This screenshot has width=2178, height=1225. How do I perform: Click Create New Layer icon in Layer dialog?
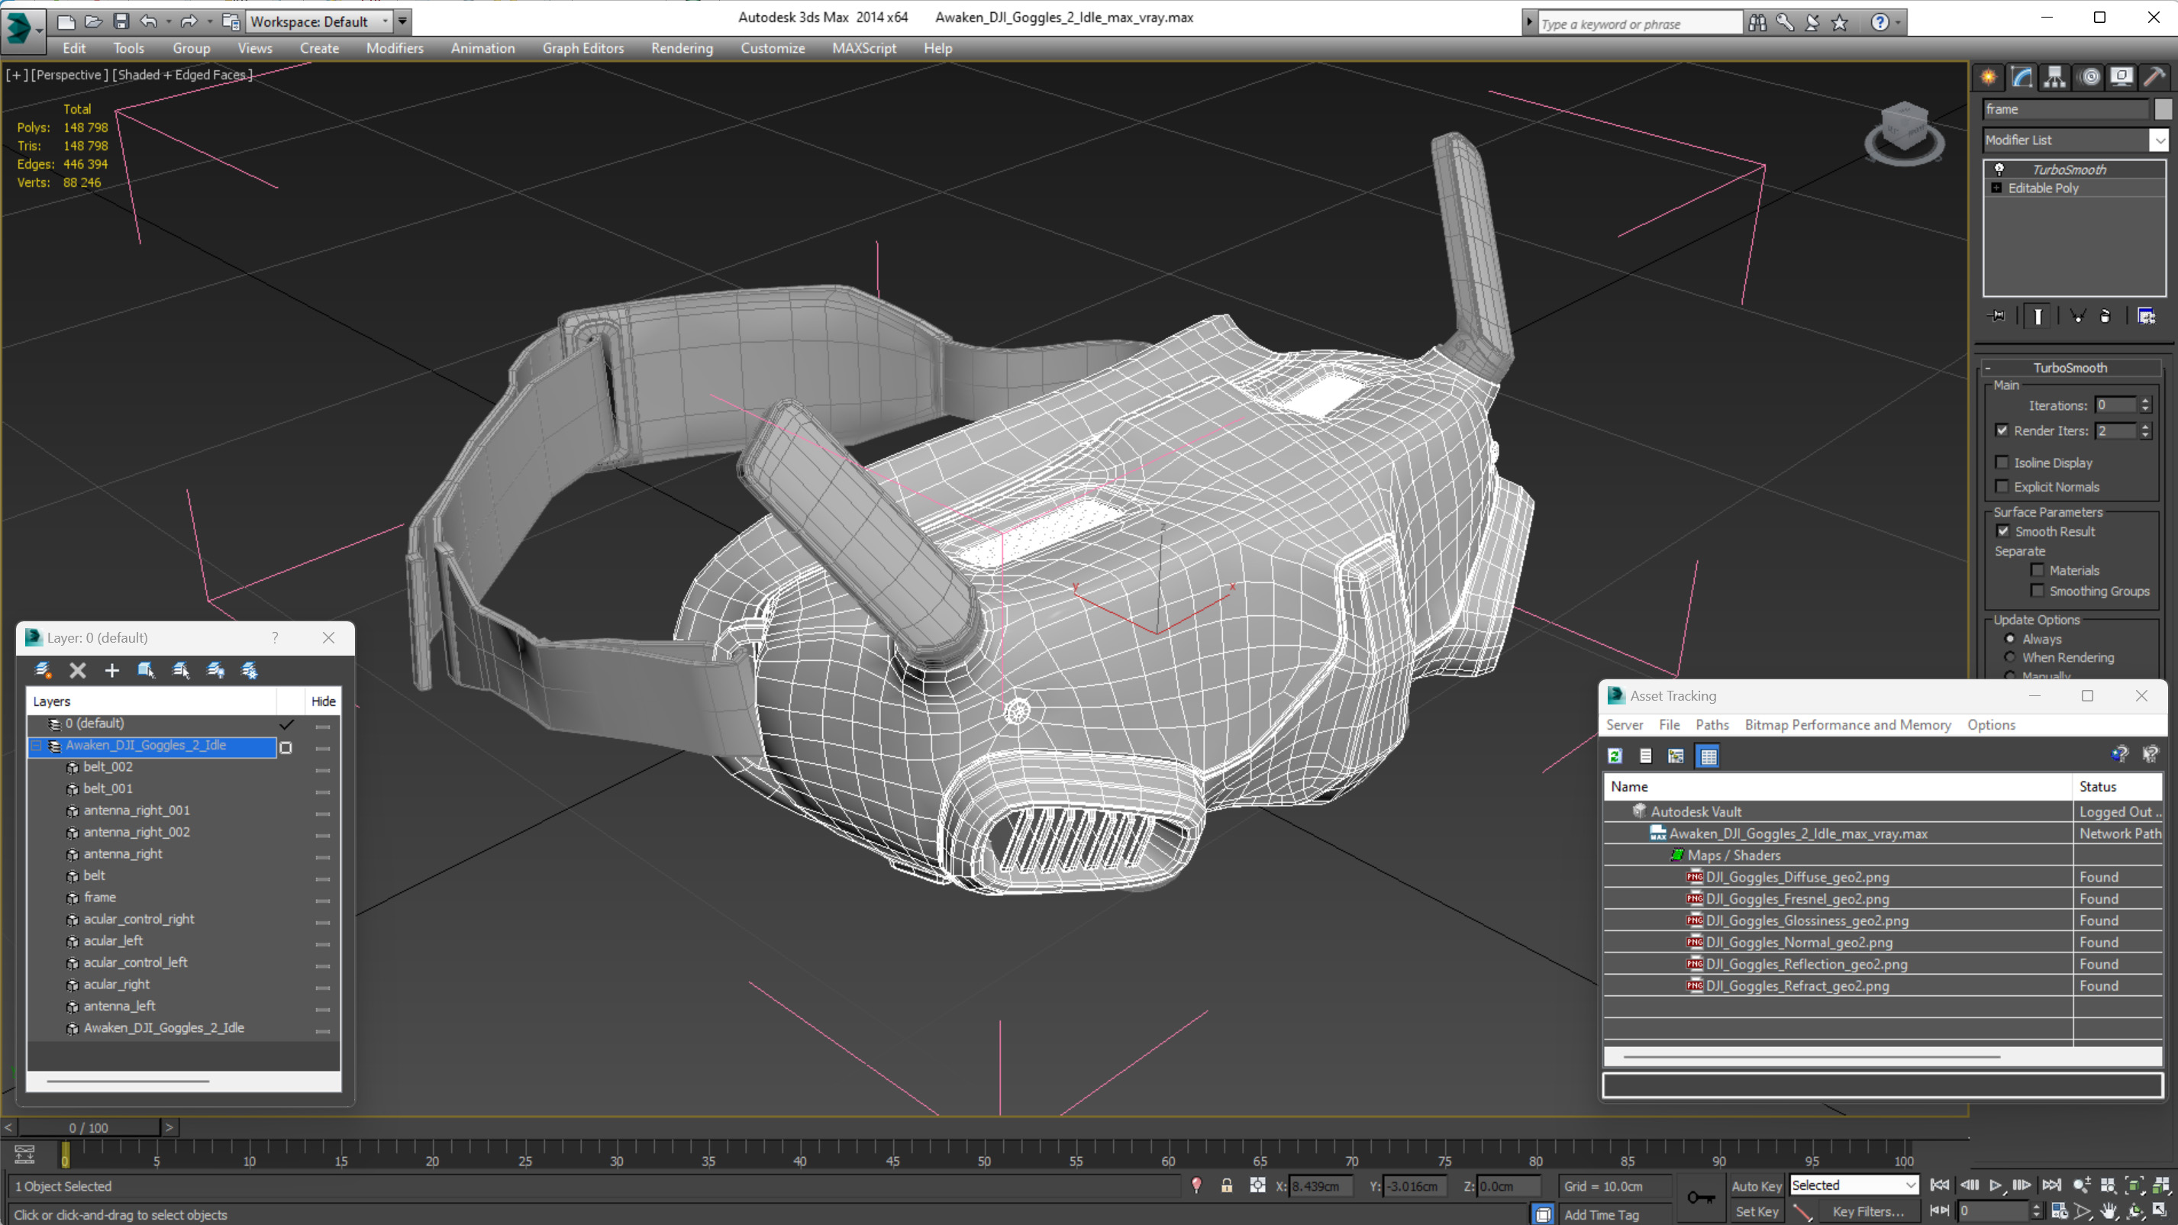(x=42, y=670)
